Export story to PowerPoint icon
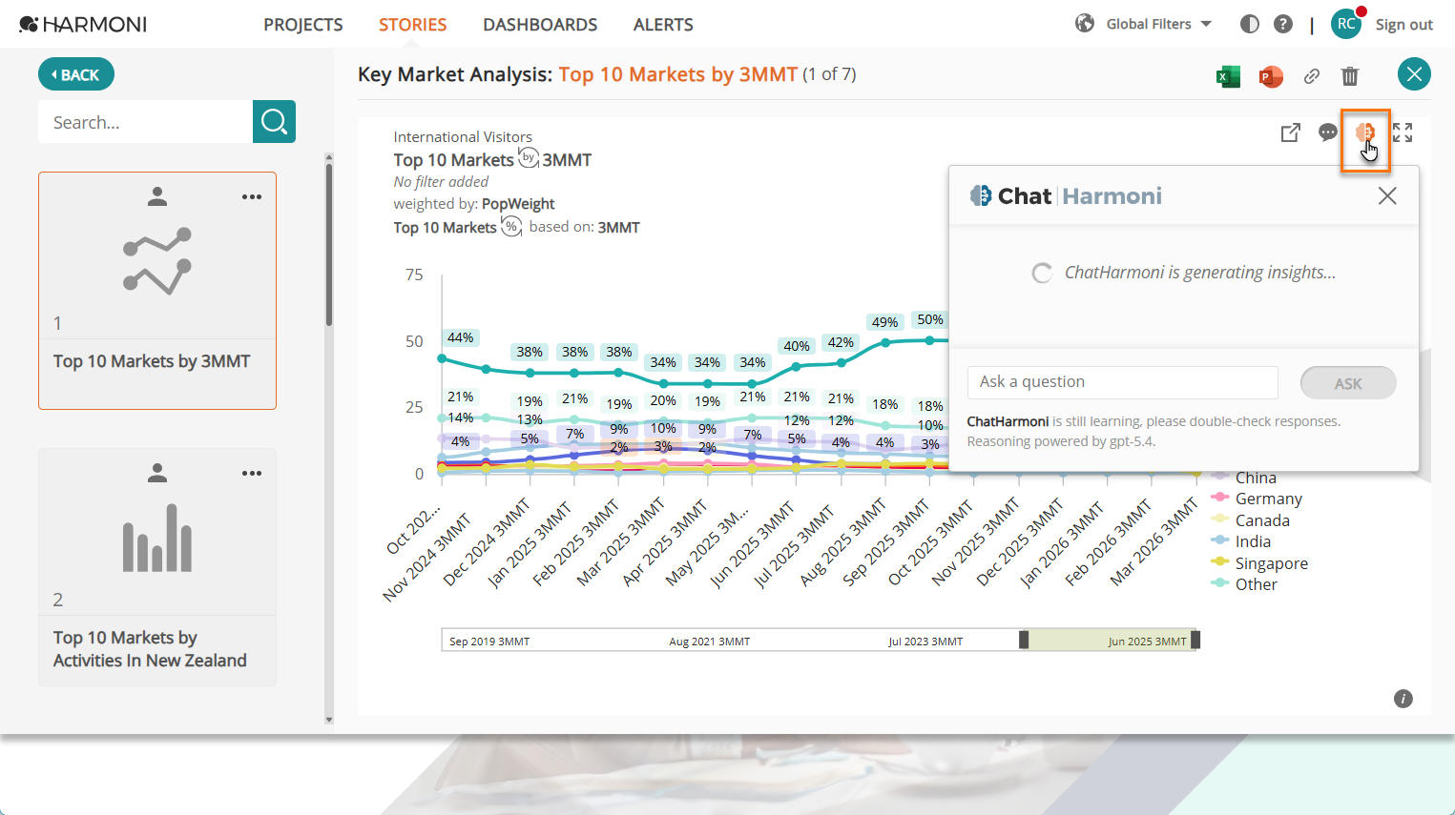The width and height of the screenshot is (1455, 815). coord(1271,76)
